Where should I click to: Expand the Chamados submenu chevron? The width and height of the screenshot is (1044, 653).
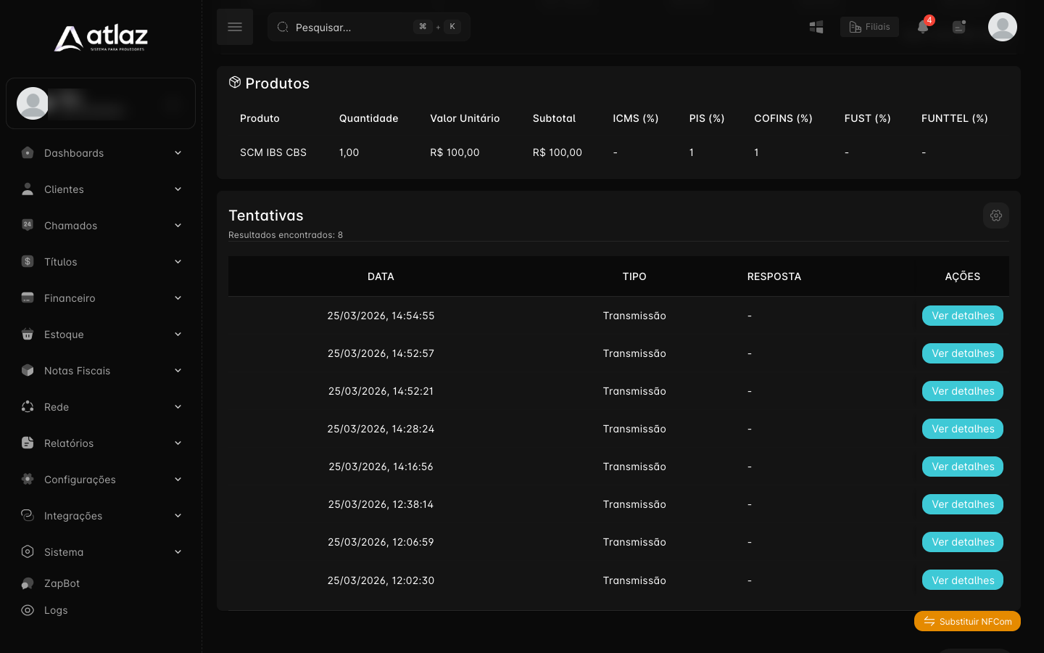click(178, 225)
